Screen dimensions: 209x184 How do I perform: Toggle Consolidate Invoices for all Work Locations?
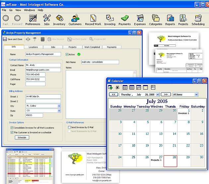(12, 128)
